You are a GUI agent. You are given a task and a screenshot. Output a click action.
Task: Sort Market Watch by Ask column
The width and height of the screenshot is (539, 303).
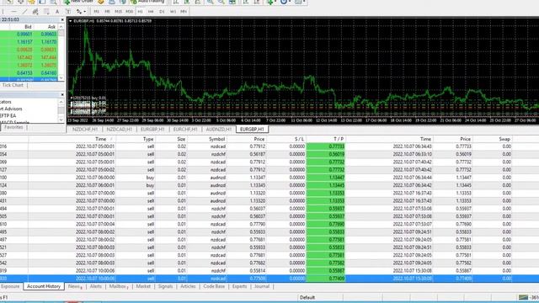pyautogui.click(x=51, y=27)
